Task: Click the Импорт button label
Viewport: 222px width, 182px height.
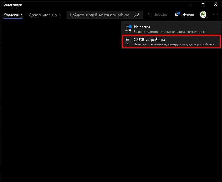Action: (x=188, y=15)
